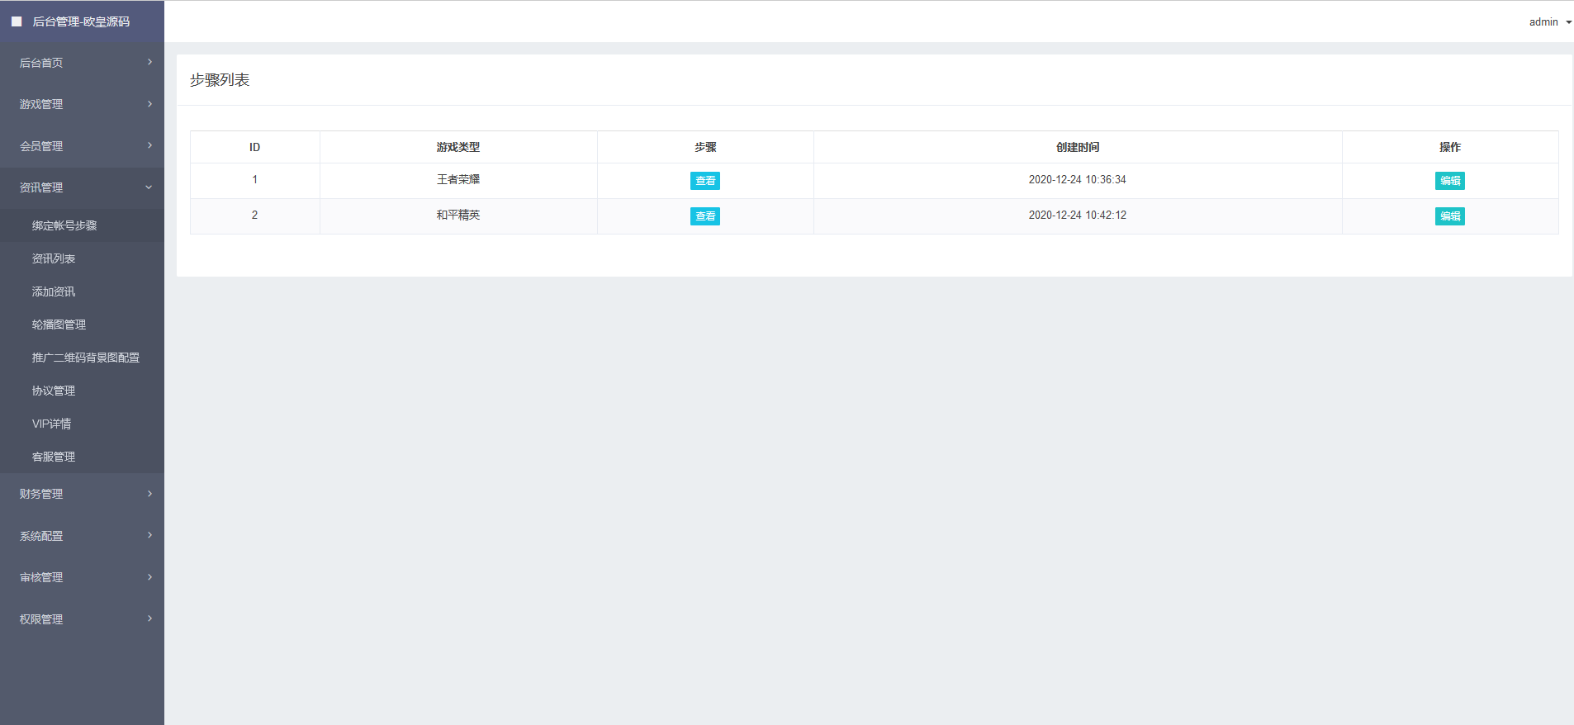Click the 创建时间 column header
This screenshot has width=1574, height=725.
pyautogui.click(x=1078, y=147)
